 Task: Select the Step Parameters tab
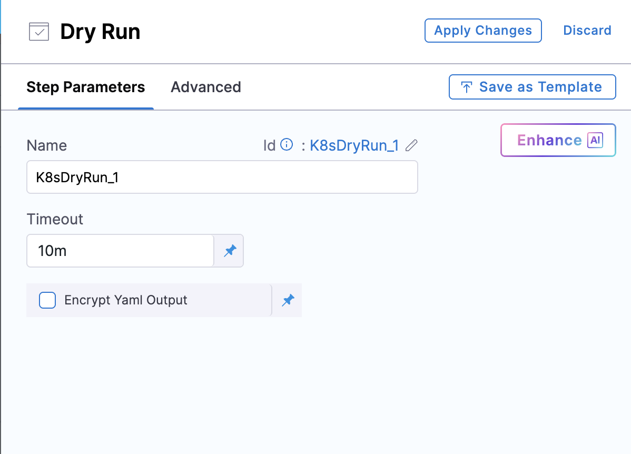[85, 87]
